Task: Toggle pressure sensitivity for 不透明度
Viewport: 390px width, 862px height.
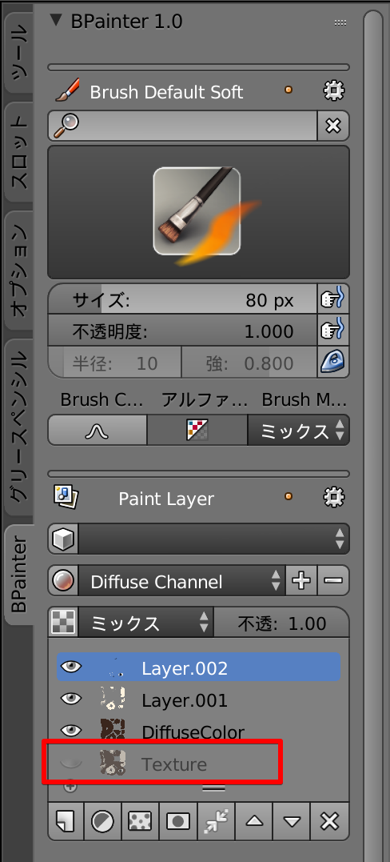Action: 333,331
